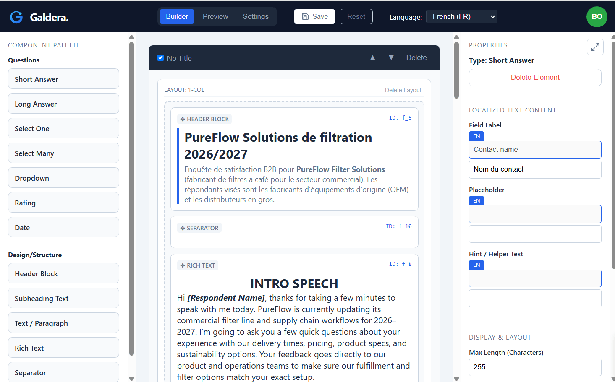This screenshot has width=615, height=382.
Task: Click the SEPARATOR block tag
Action: [x=199, y=228]
